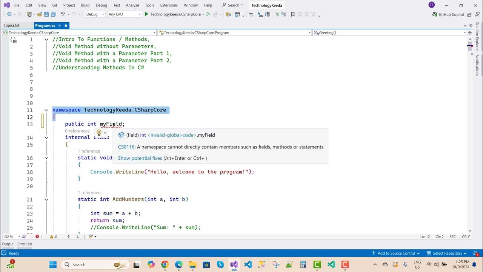Click the vertical scrollbar of the editor
Viewport: 483px width, 272px height.
[470, 134]
